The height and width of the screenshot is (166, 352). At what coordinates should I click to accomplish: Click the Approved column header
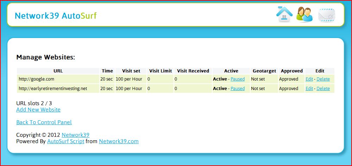coord(291,71)
